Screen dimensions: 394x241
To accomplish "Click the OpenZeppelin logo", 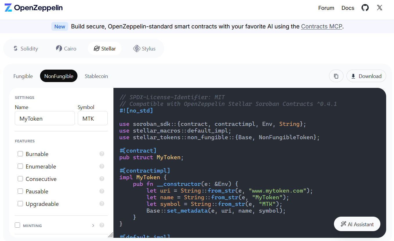I will pos(34,8).
